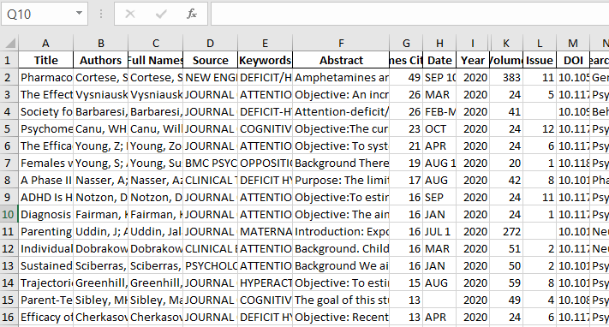Click the keywords cell MATERNA

click(265, 231)
